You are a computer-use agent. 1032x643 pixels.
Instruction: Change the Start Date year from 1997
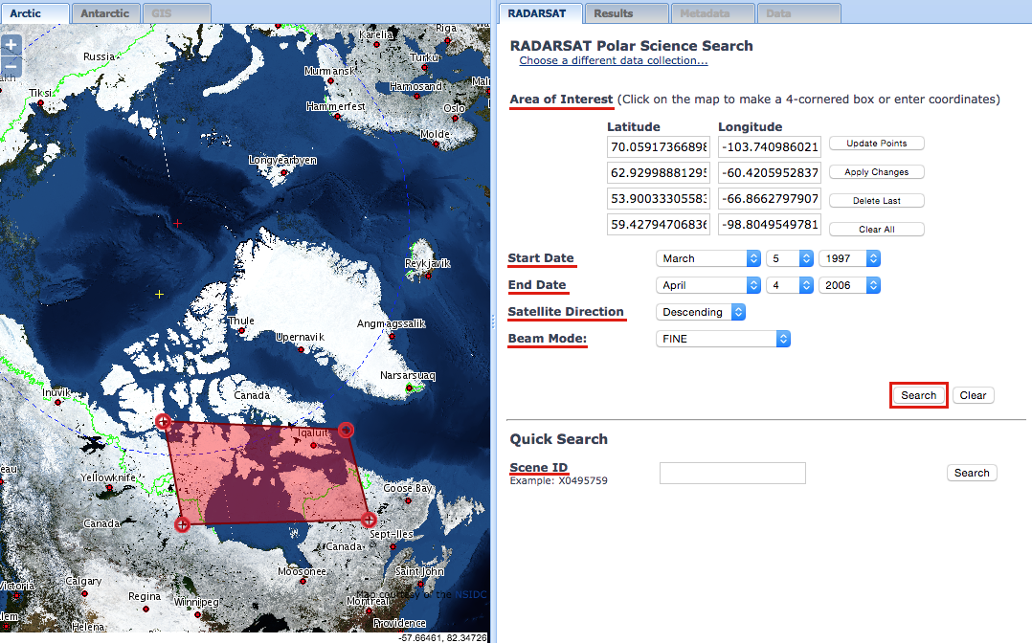[849, 257]
